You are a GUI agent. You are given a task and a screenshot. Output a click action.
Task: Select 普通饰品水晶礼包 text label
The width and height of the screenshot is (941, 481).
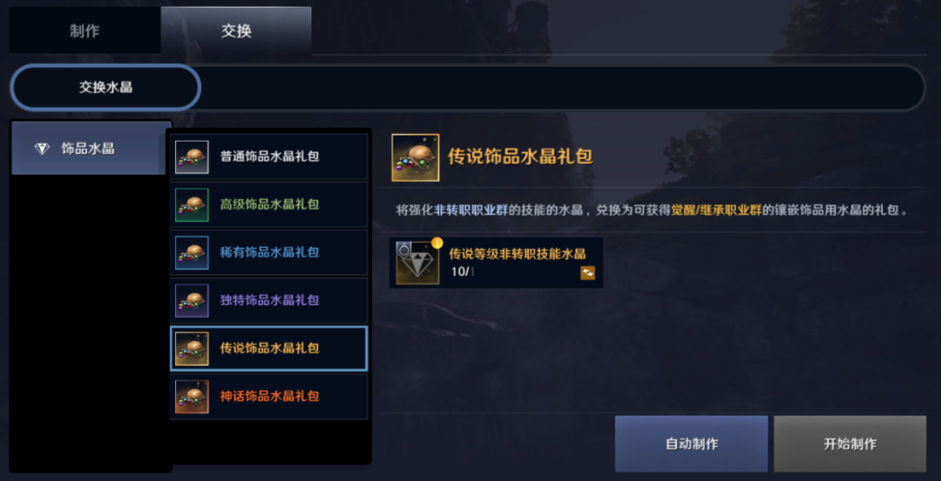click(269, 157)
